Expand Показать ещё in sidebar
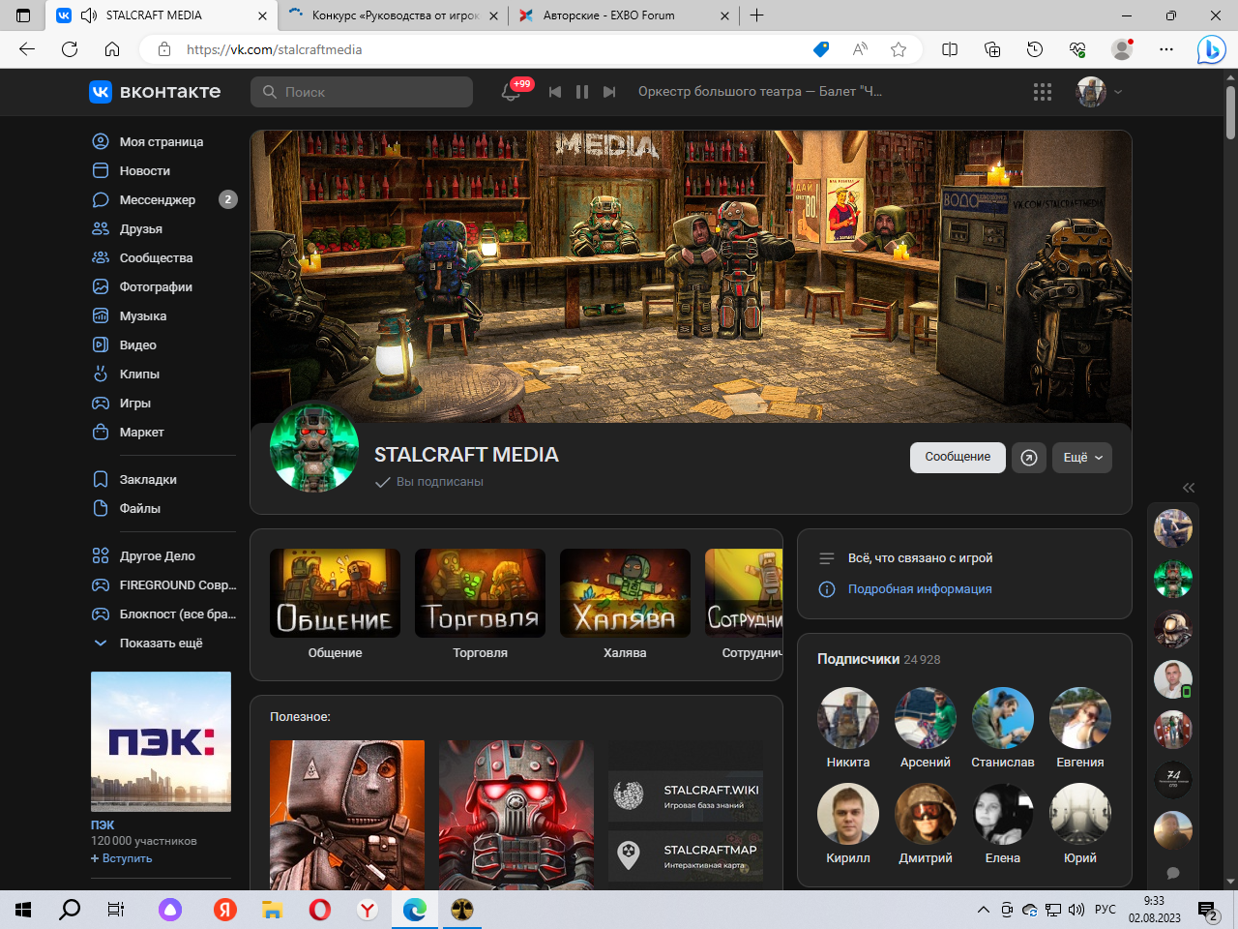Screen dimensions: 1238x929 161,643
